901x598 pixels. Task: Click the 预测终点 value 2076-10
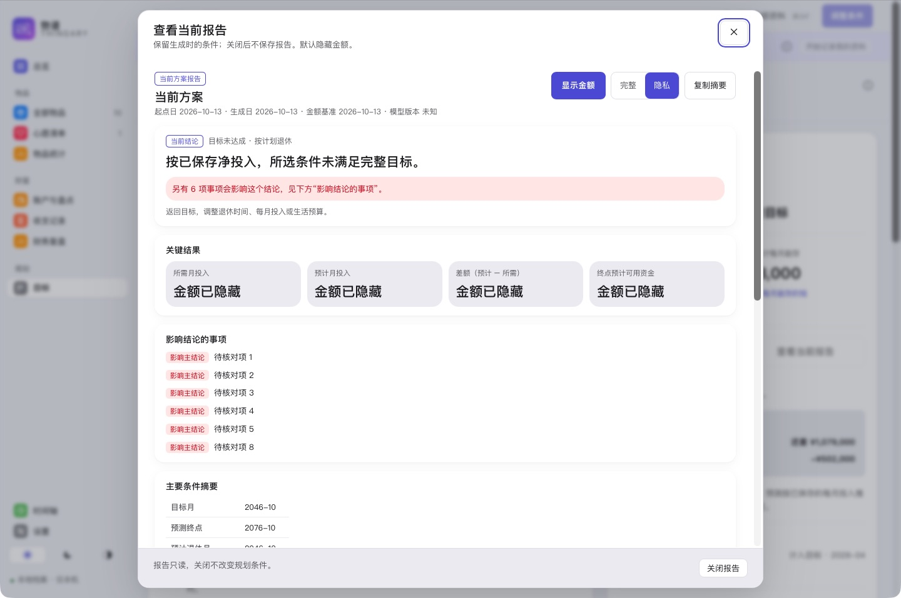point(260,528)
